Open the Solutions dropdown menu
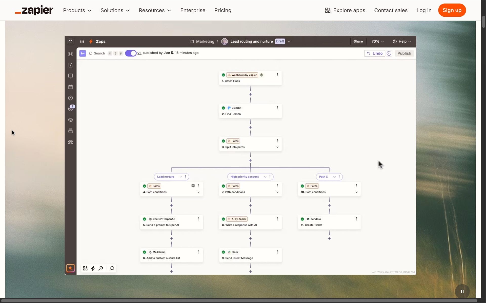486x303 pixels. point(115,10)
